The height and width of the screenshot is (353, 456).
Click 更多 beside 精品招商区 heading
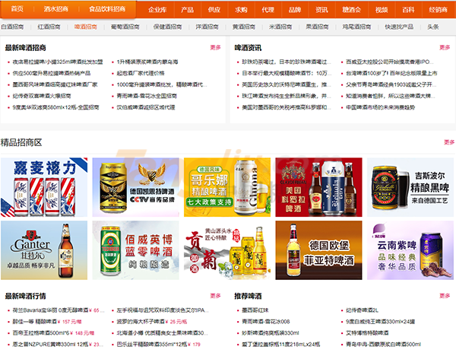tap(449, 142)
